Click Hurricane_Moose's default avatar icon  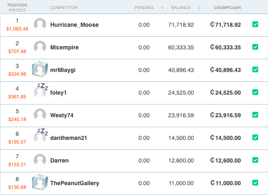(x=40, y=24)
